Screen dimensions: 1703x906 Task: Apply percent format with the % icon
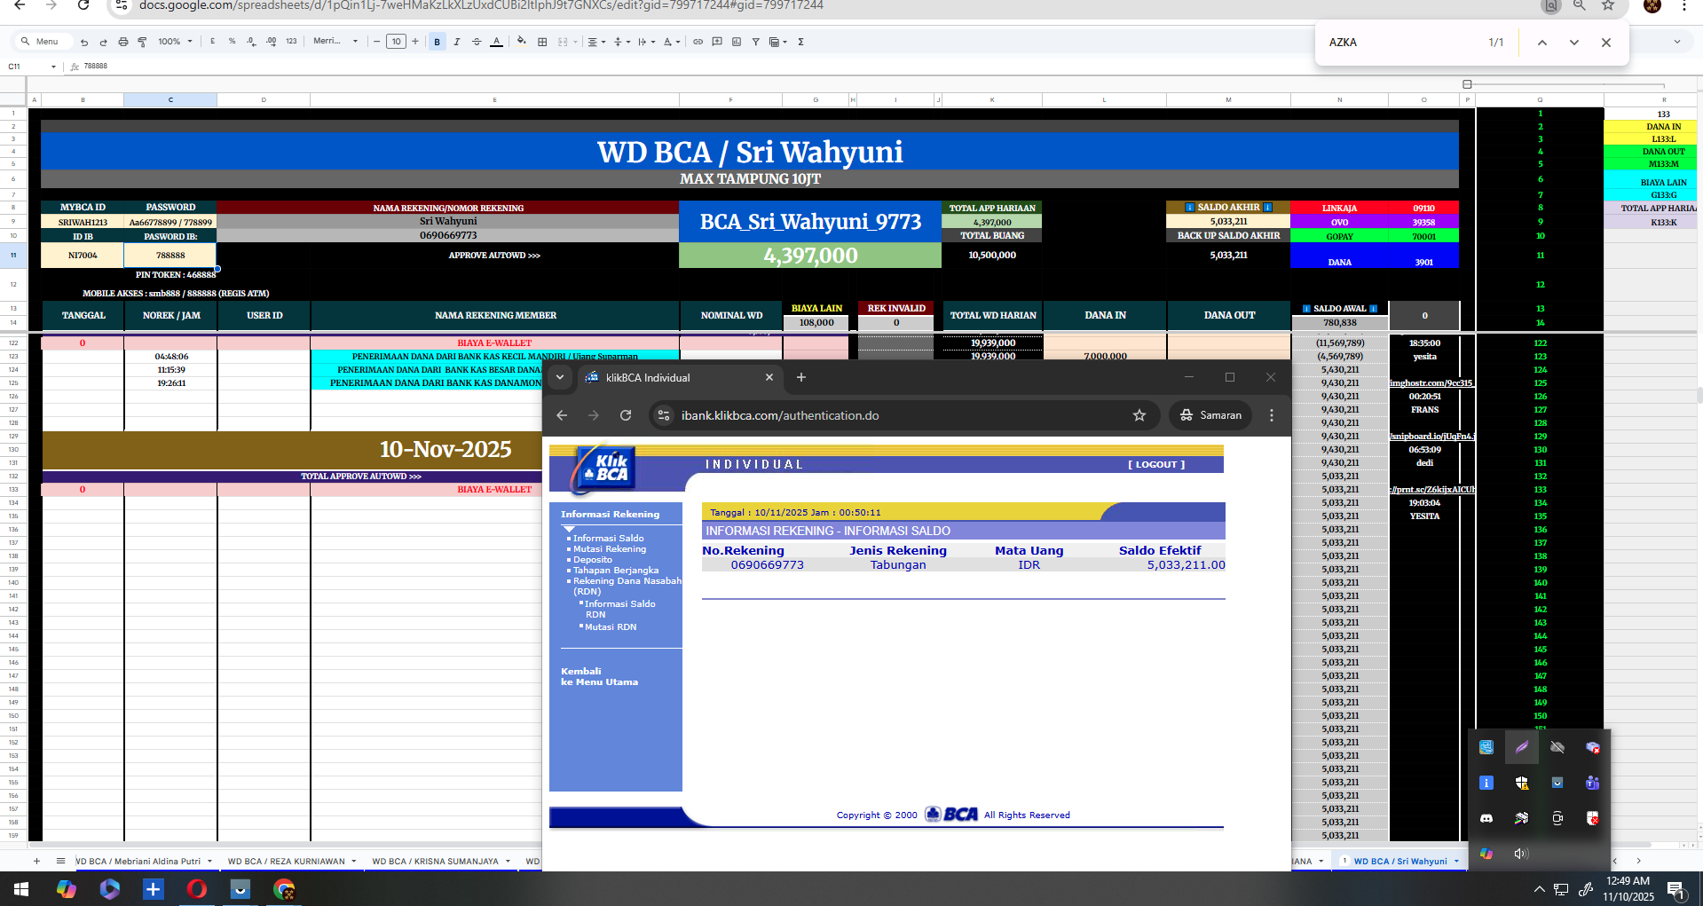pyautogui.click(x=232, y=42)
